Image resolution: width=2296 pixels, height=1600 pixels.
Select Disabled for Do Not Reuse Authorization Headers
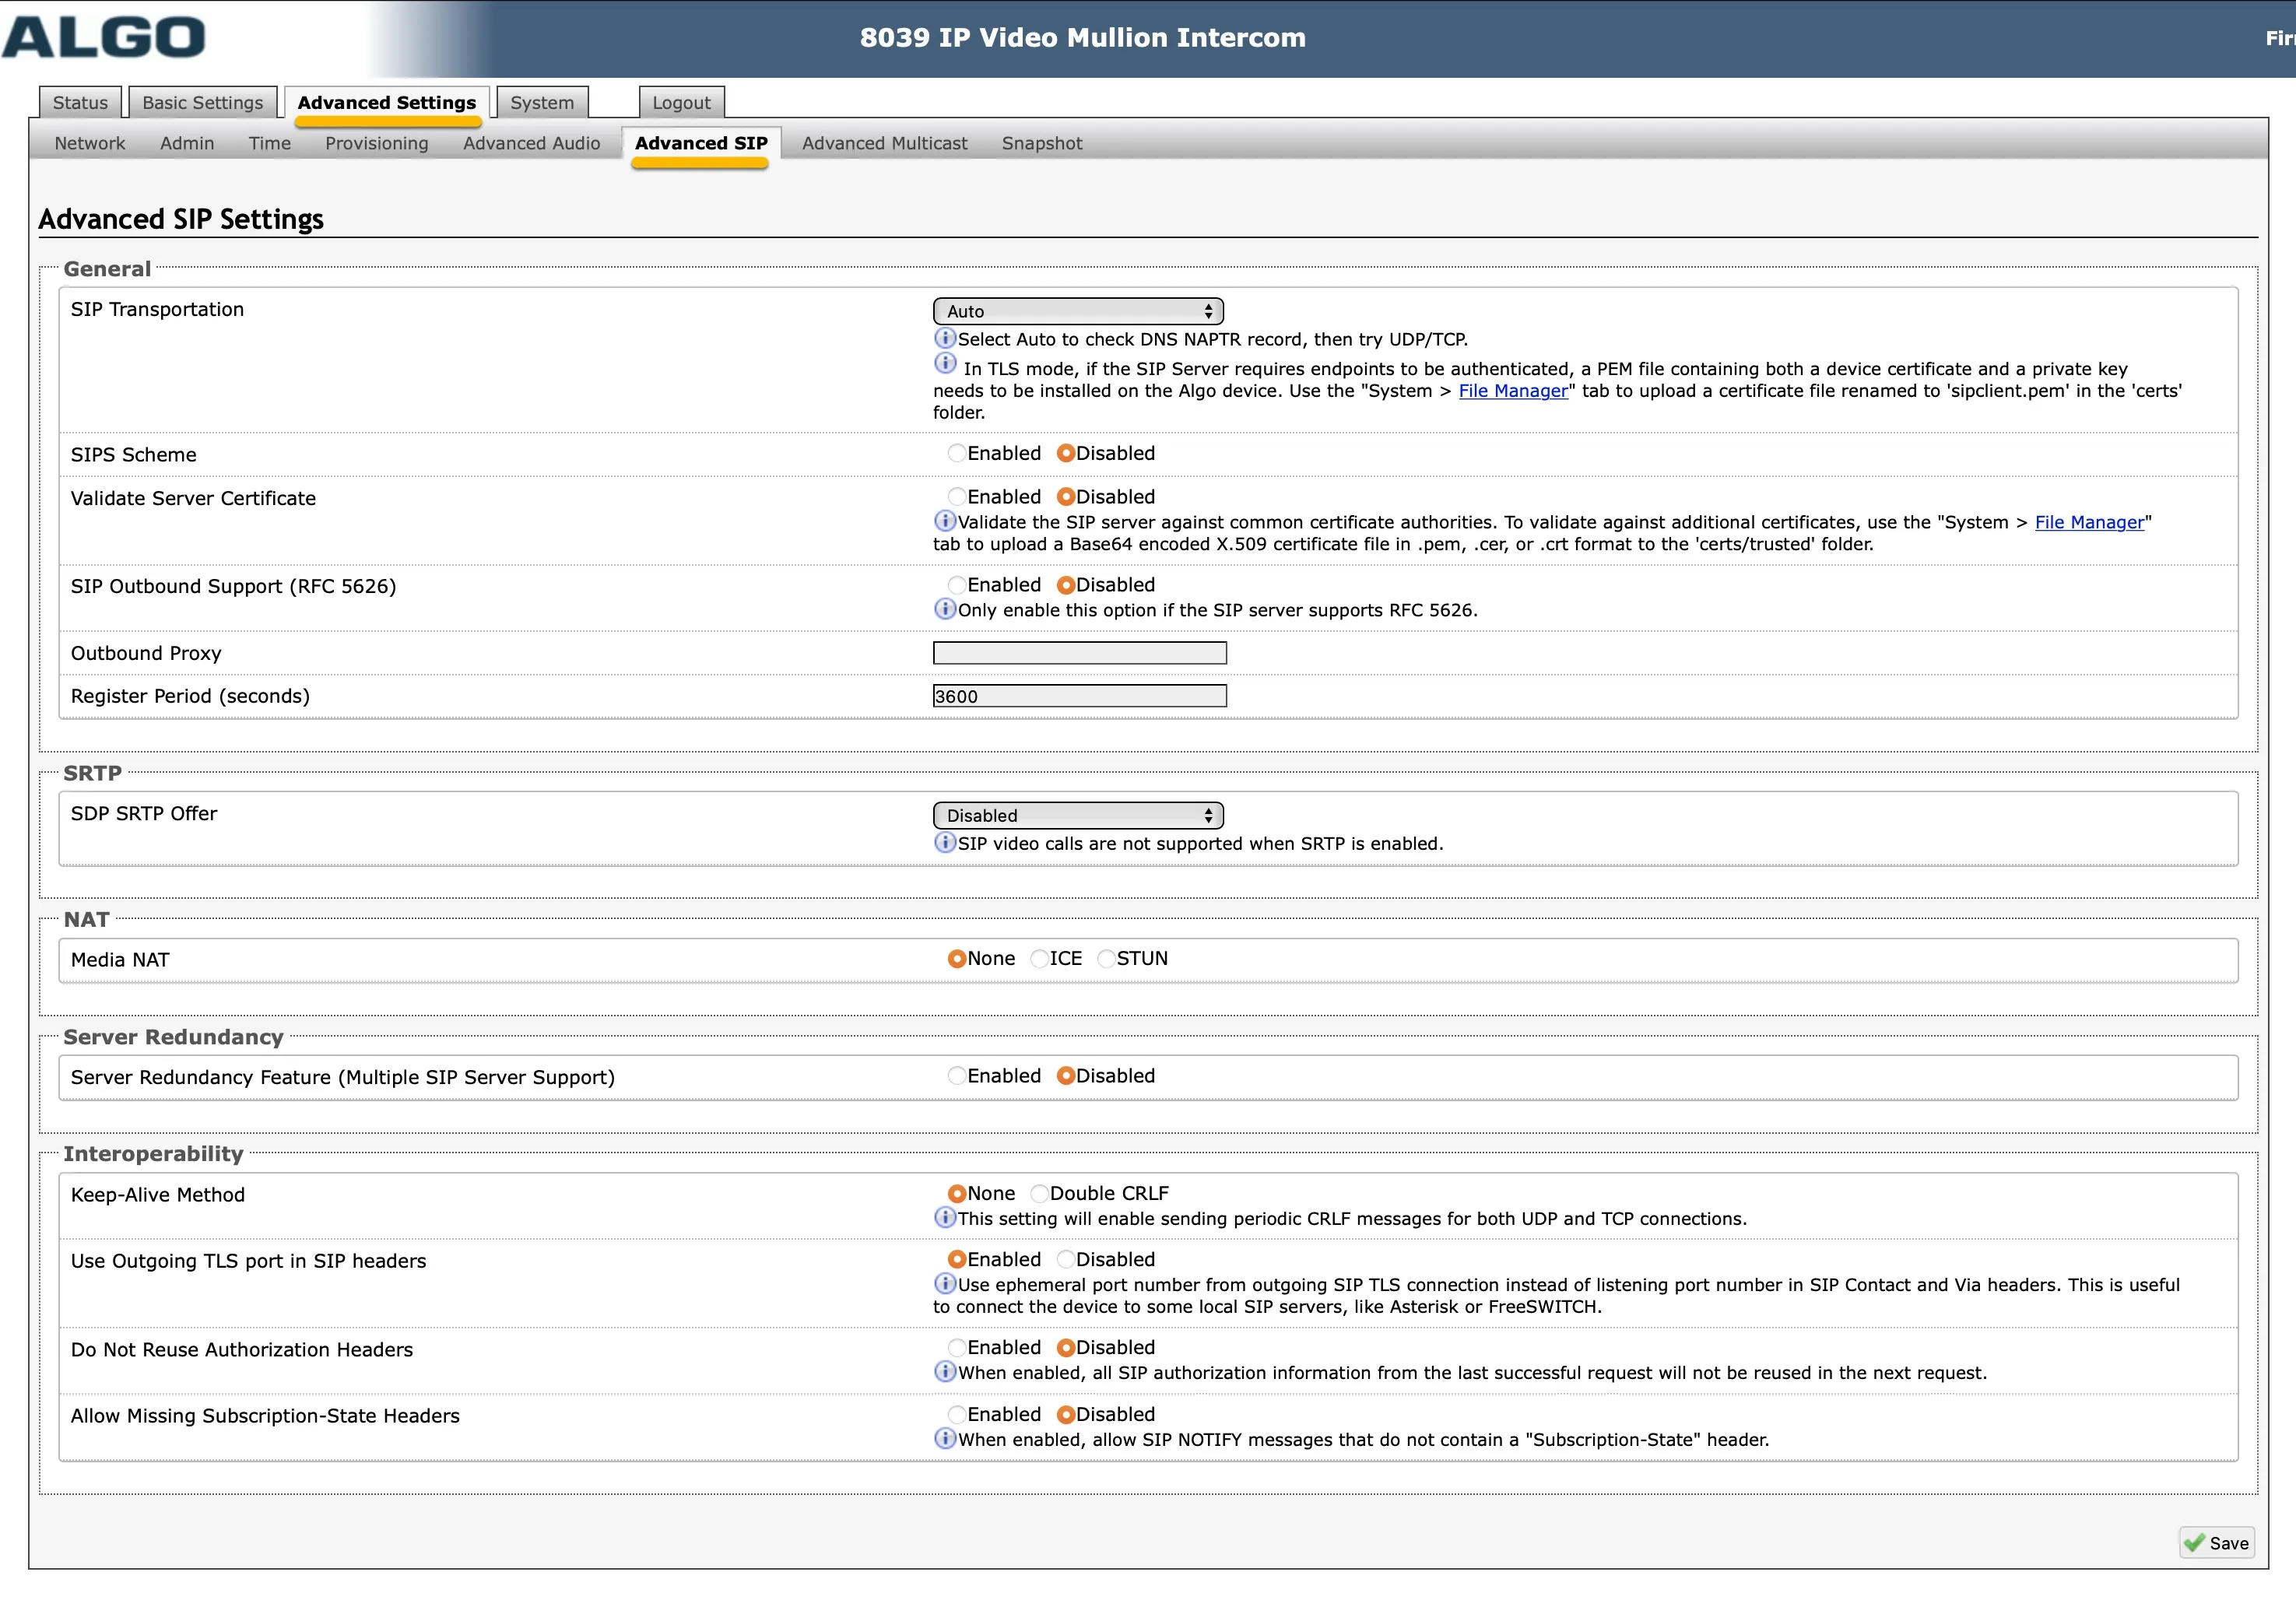(1065, 1348)
